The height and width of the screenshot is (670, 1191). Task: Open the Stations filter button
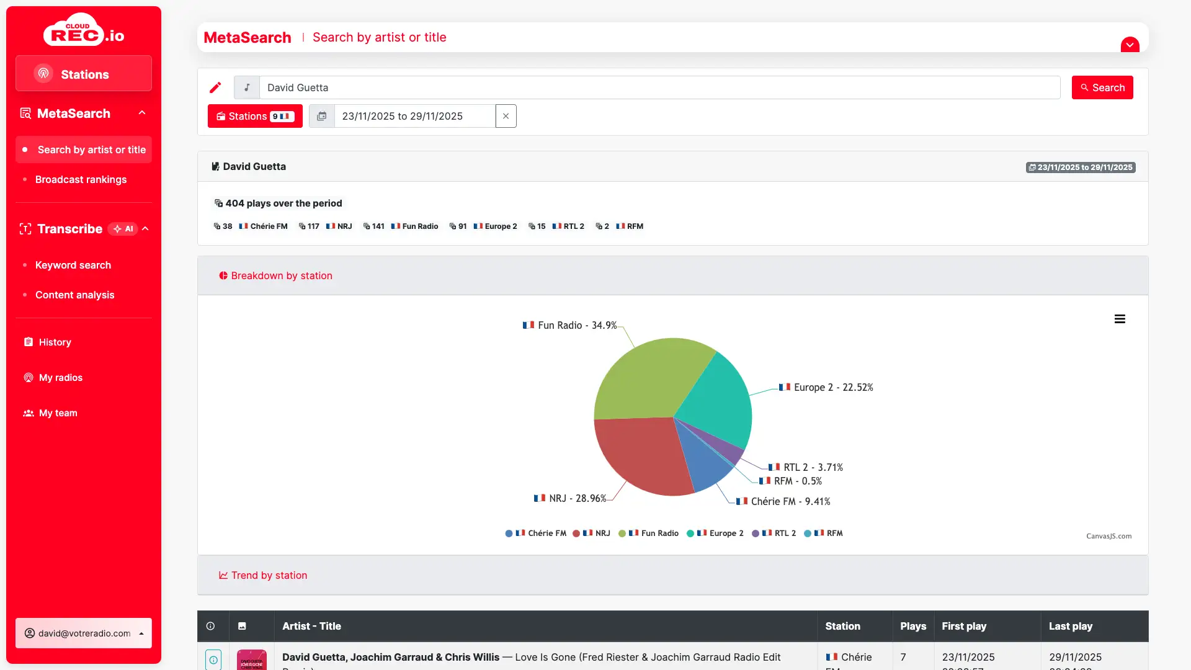[255, 116]
